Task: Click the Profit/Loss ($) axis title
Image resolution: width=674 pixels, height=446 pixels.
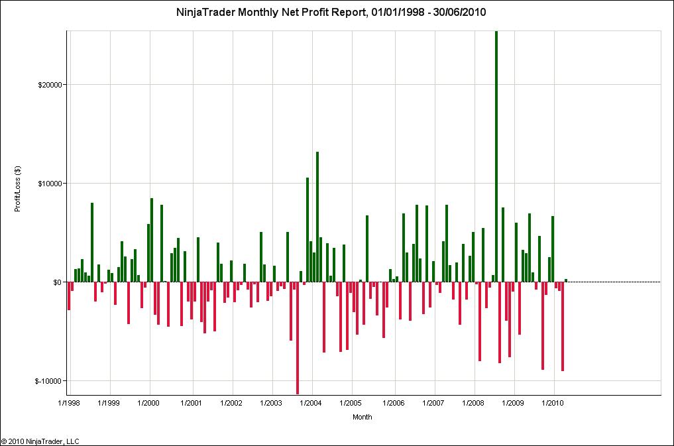Action: tap(18, 189)
